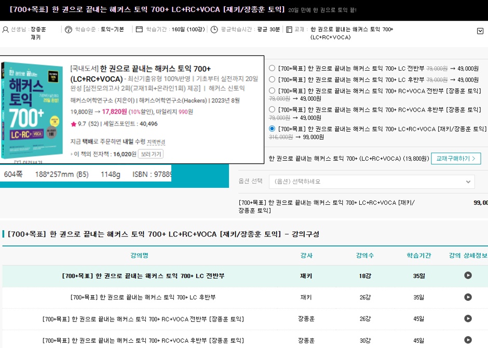Click the study level gauge icon
This screenshot has width=488, height=348.
tap(69, 30)
